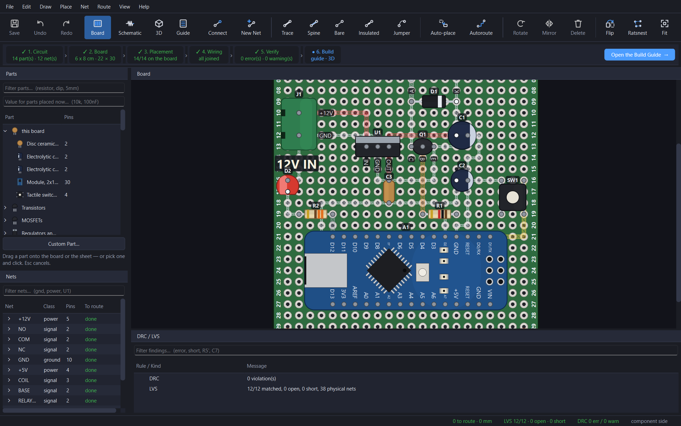Create a New Net
This screenshot has height=426, width=681.
coord(251,27)
